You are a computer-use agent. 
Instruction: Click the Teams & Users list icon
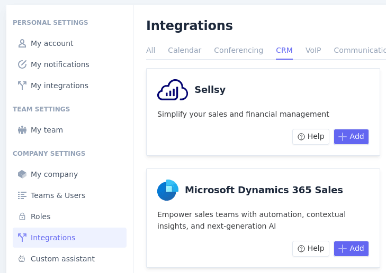coord(22,195)
